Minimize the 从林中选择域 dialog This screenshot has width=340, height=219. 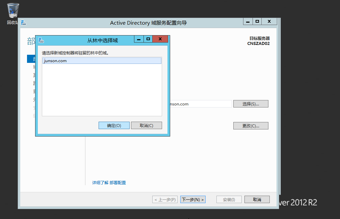click(139, 39)
